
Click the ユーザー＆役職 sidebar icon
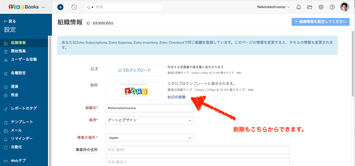(x=6, y=60)
